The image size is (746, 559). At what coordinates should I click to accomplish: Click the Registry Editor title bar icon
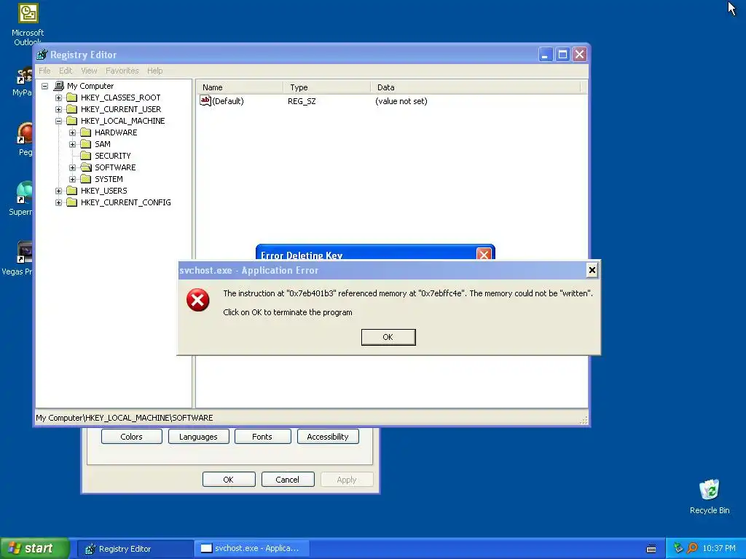[42, 55]
